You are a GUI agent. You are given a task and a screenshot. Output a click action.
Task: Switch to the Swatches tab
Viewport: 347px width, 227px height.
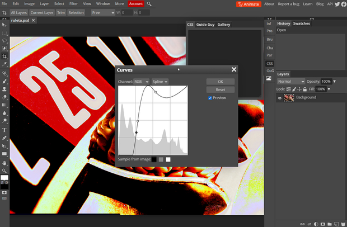coord(301,23)
